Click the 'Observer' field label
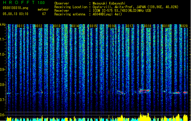The width and height of the screenshot is (191, 121). [62, 3]
